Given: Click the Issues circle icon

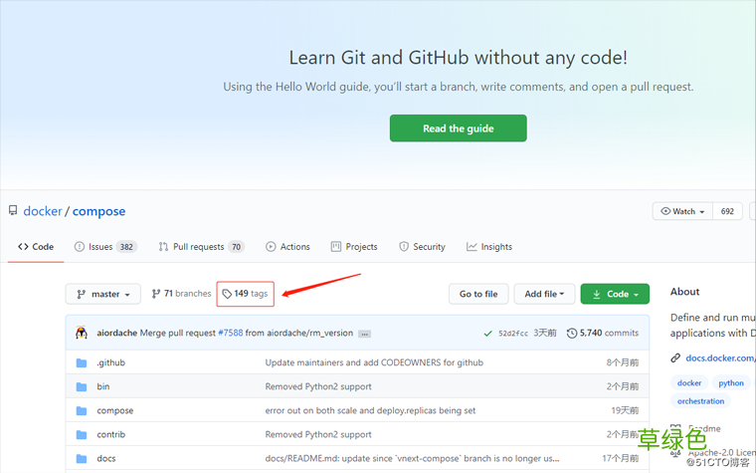Looking at the screenshot, I should (x=79, y=247).
